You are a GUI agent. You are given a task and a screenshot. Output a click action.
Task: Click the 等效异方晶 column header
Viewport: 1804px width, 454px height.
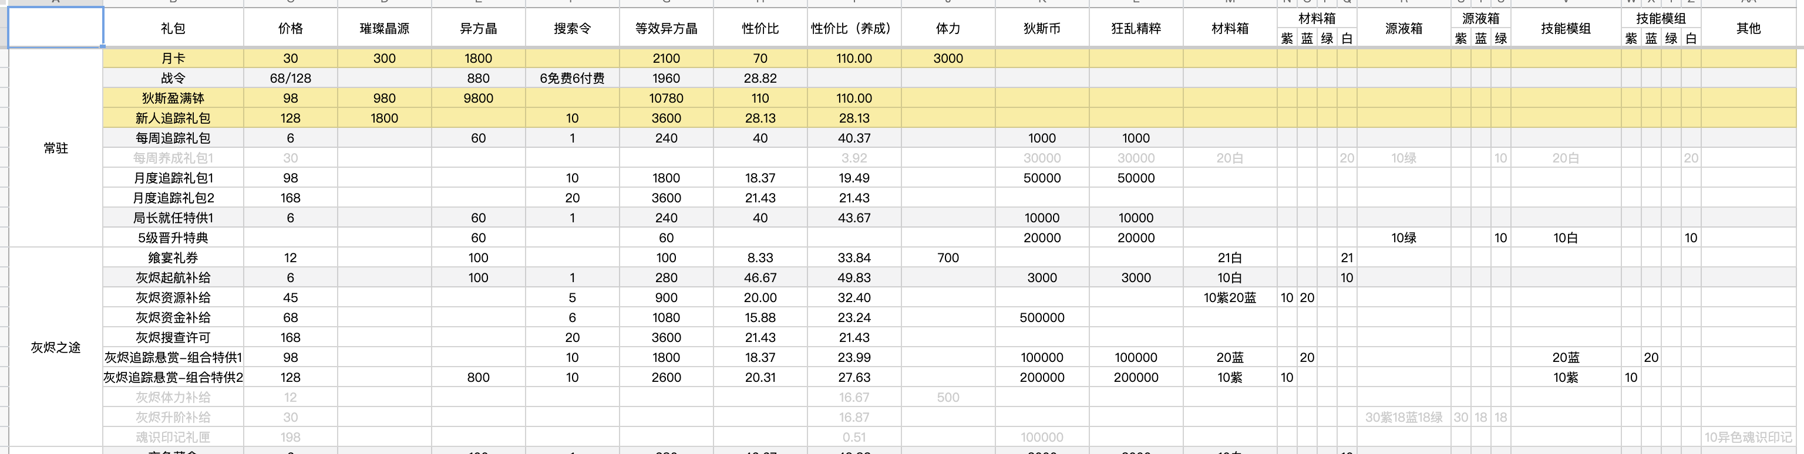pos(666,28)
